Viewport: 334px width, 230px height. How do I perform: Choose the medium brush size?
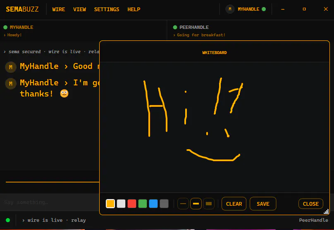pyautogui.click(x=196, y=204)
